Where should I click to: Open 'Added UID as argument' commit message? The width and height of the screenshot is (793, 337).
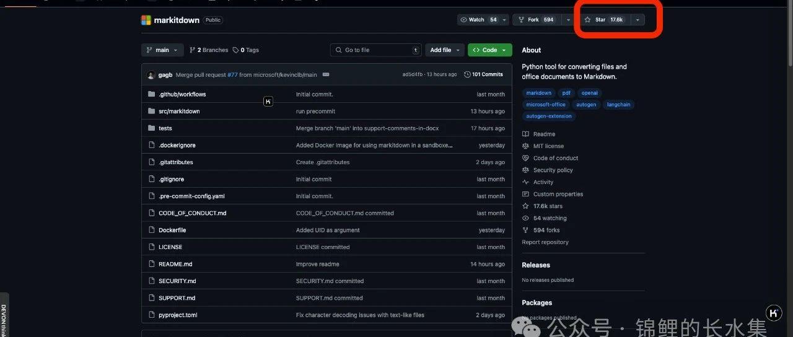[x=328, y=230]
